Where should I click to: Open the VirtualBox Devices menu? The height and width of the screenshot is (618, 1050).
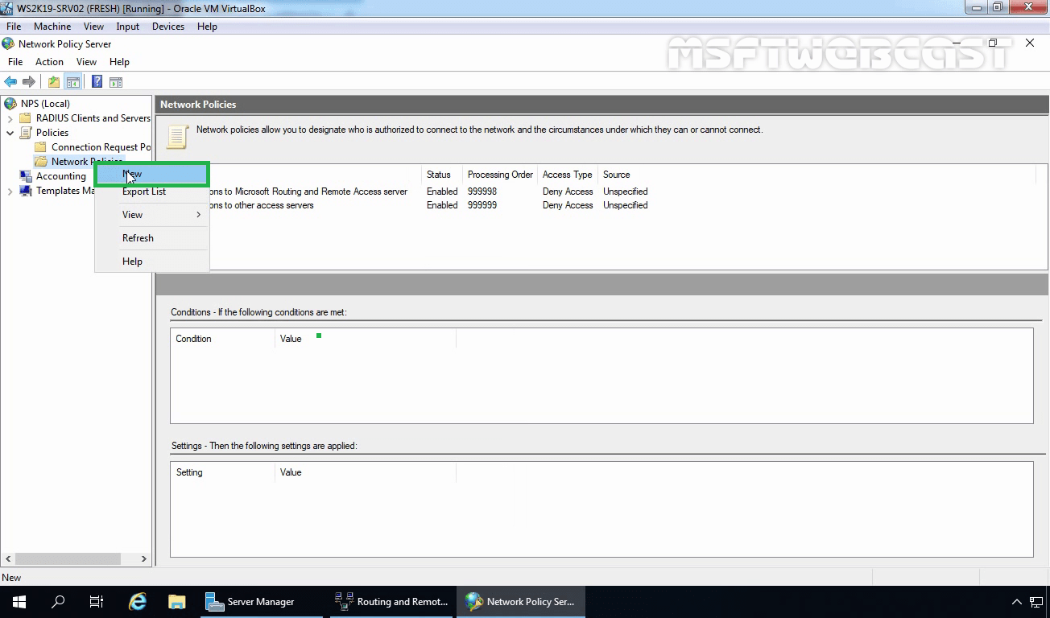pos(168,27)
